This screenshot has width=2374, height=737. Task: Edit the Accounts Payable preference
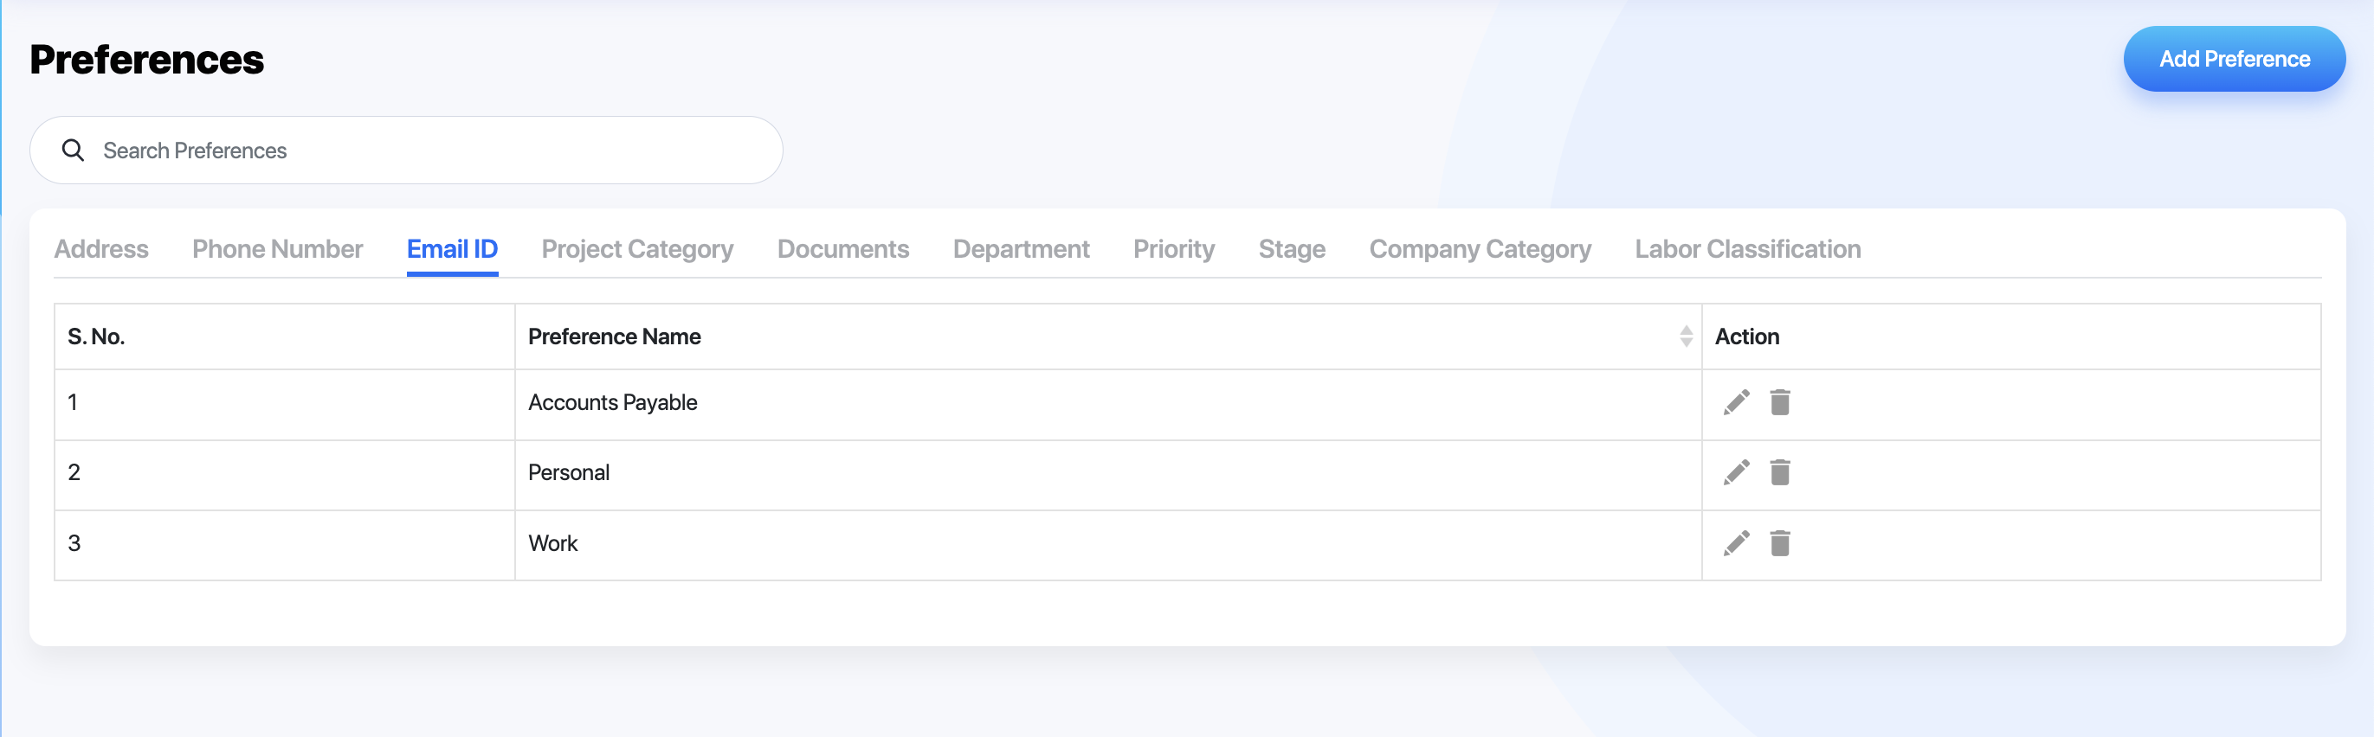pyautogui.click(x=1736, y=402)
